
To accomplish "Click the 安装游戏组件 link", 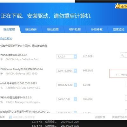I will [x=119, y=117].
